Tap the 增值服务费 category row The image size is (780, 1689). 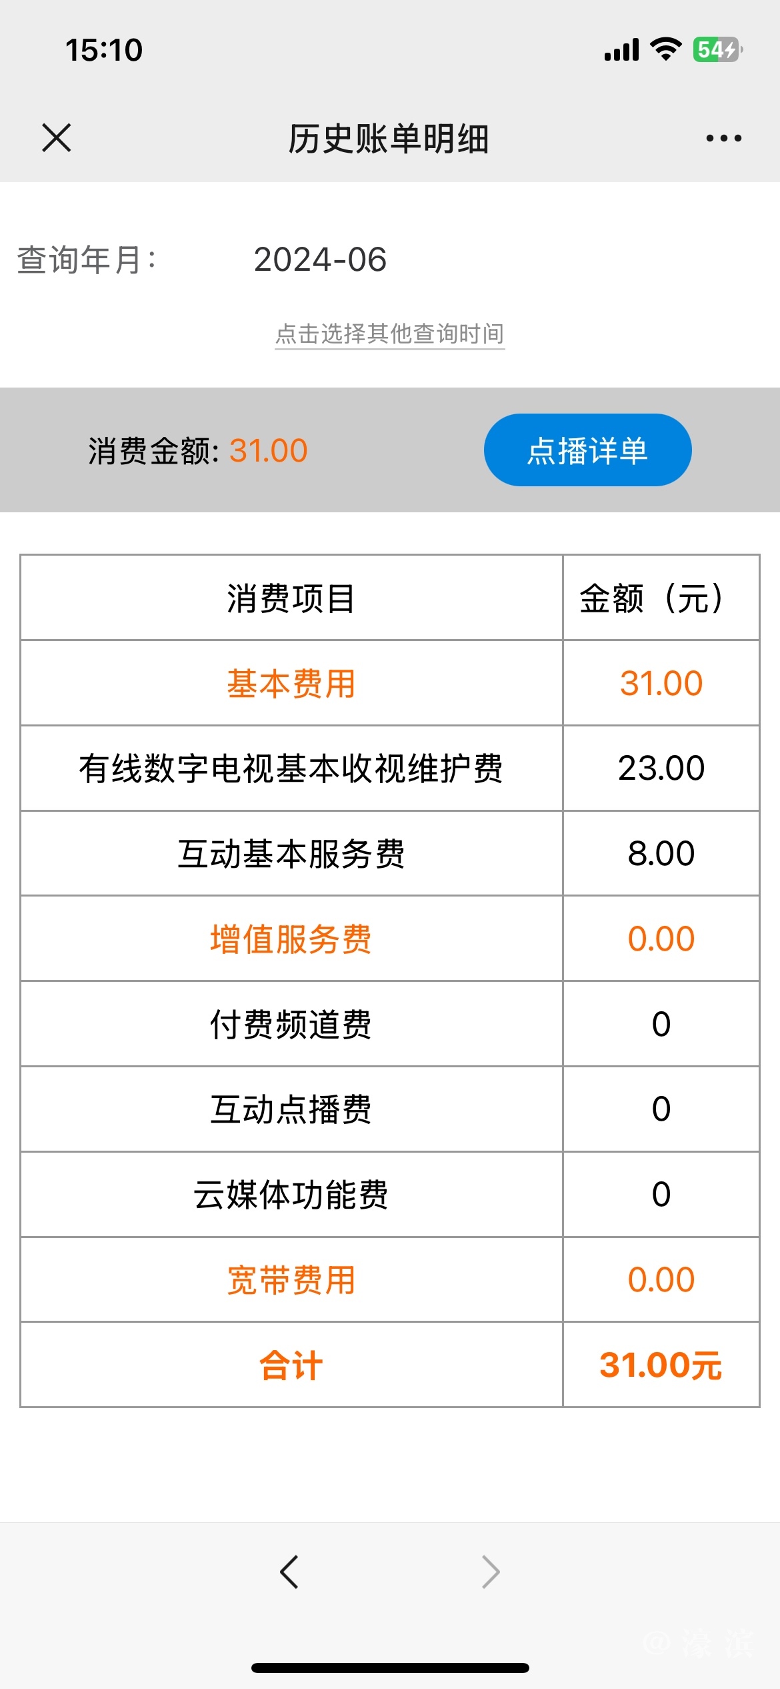(x=291, y=939)
